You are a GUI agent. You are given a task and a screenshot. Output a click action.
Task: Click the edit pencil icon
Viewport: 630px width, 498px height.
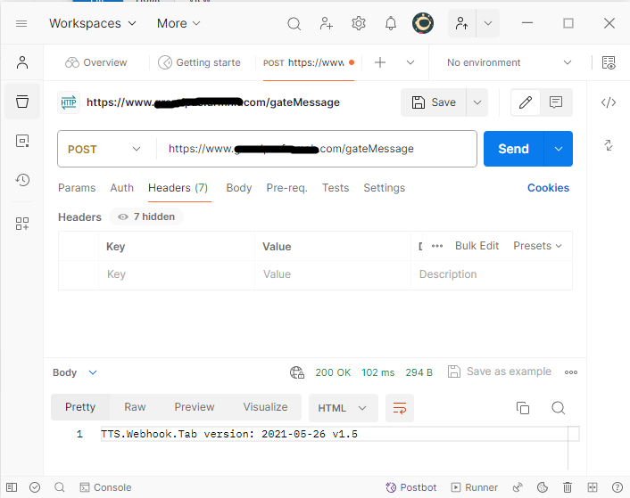coord(525,102)
